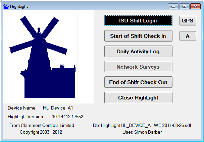Start End of Shift Check Out
The image size is (204, 142).
point(138,82)
